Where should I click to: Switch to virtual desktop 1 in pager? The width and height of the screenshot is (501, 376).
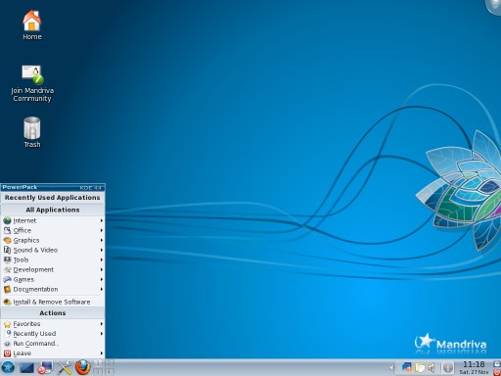pyautogui.click(x=98, y=363)
